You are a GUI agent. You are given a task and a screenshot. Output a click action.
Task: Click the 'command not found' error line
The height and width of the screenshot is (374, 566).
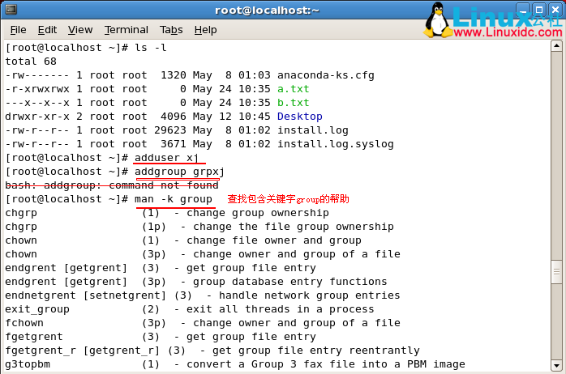click(112, 185)
